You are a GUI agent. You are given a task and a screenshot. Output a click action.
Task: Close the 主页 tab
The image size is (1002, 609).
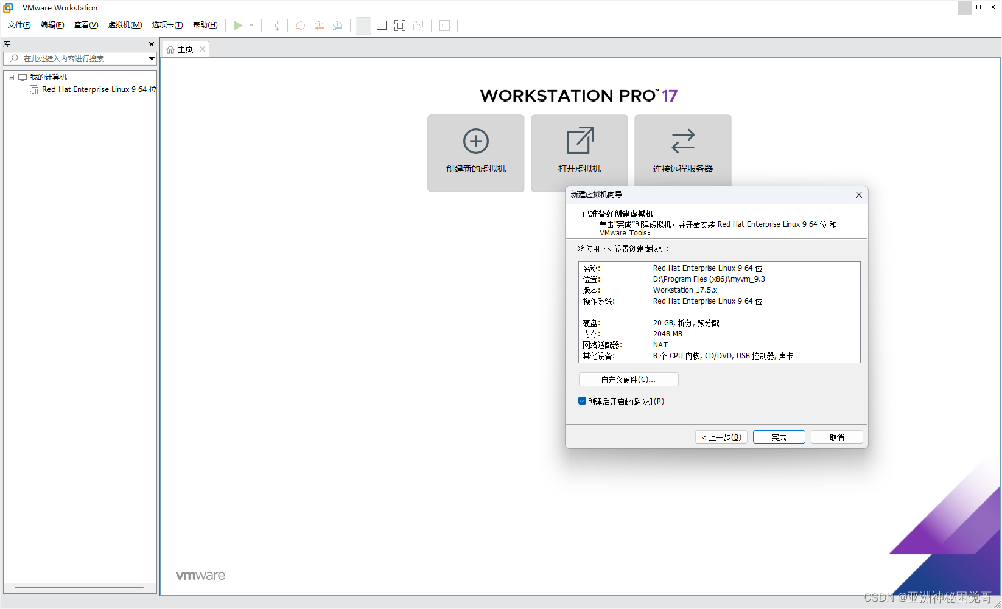tap(203, 49)
